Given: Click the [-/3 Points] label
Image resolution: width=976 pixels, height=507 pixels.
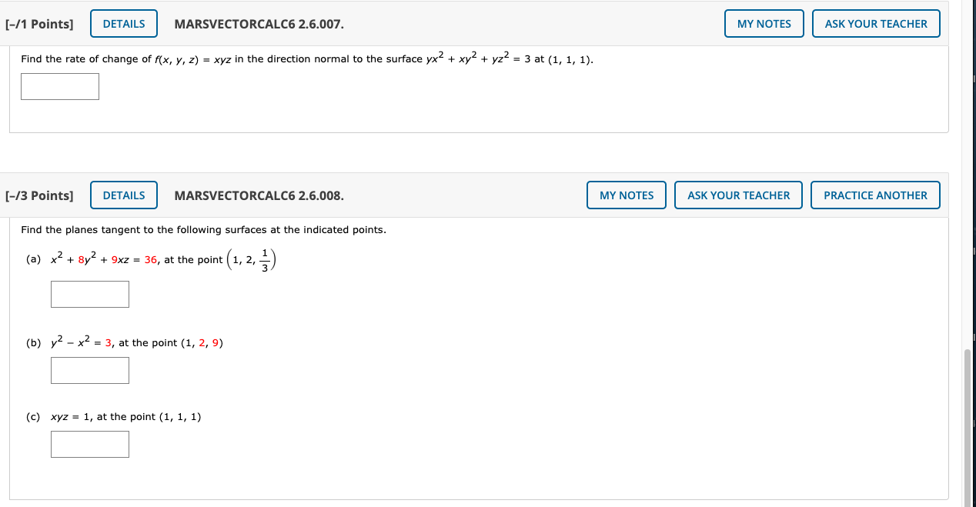Looking at the screenshot, I should pyautogui.click(x=39, y=195).
